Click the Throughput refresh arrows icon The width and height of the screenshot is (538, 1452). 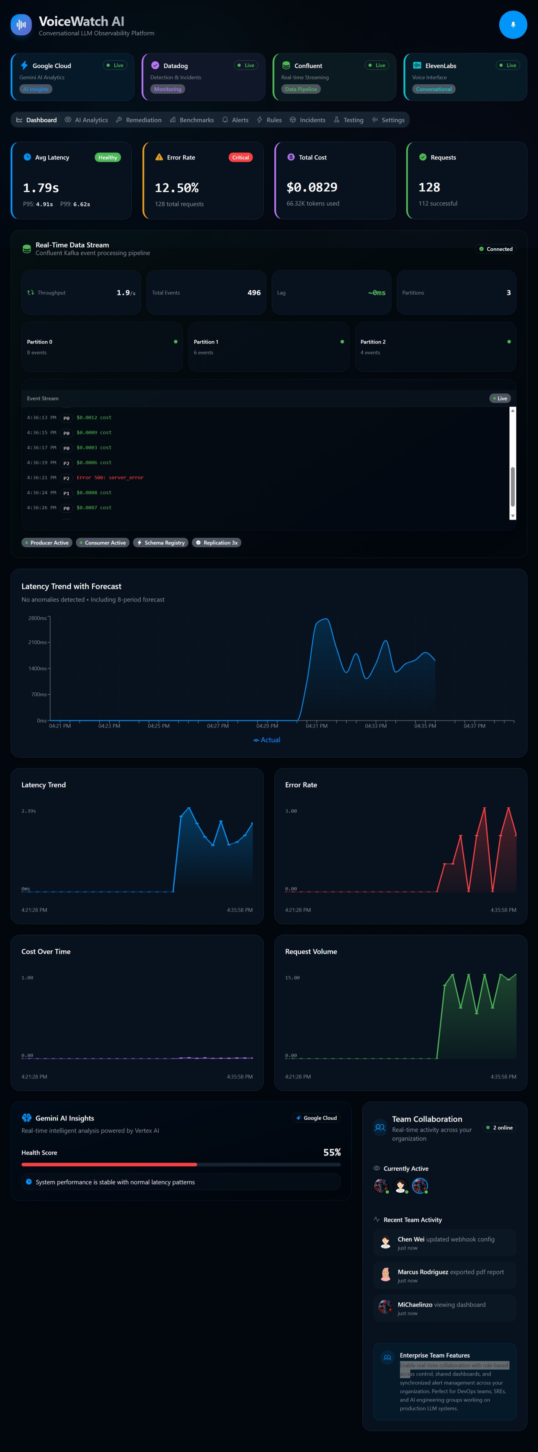point(30,293)
